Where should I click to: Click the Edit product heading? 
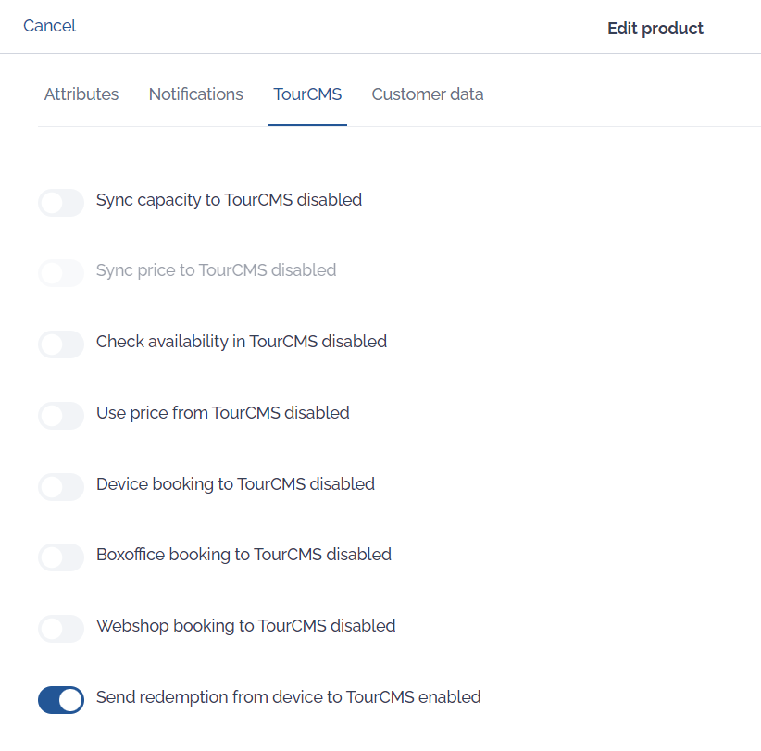point(655,29)
